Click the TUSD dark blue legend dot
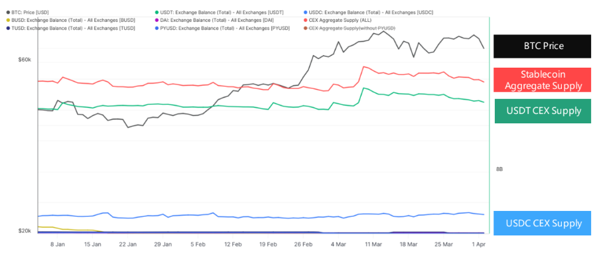Image resolution: width=595 pixels, height=256 pixels. coord(9,29)
